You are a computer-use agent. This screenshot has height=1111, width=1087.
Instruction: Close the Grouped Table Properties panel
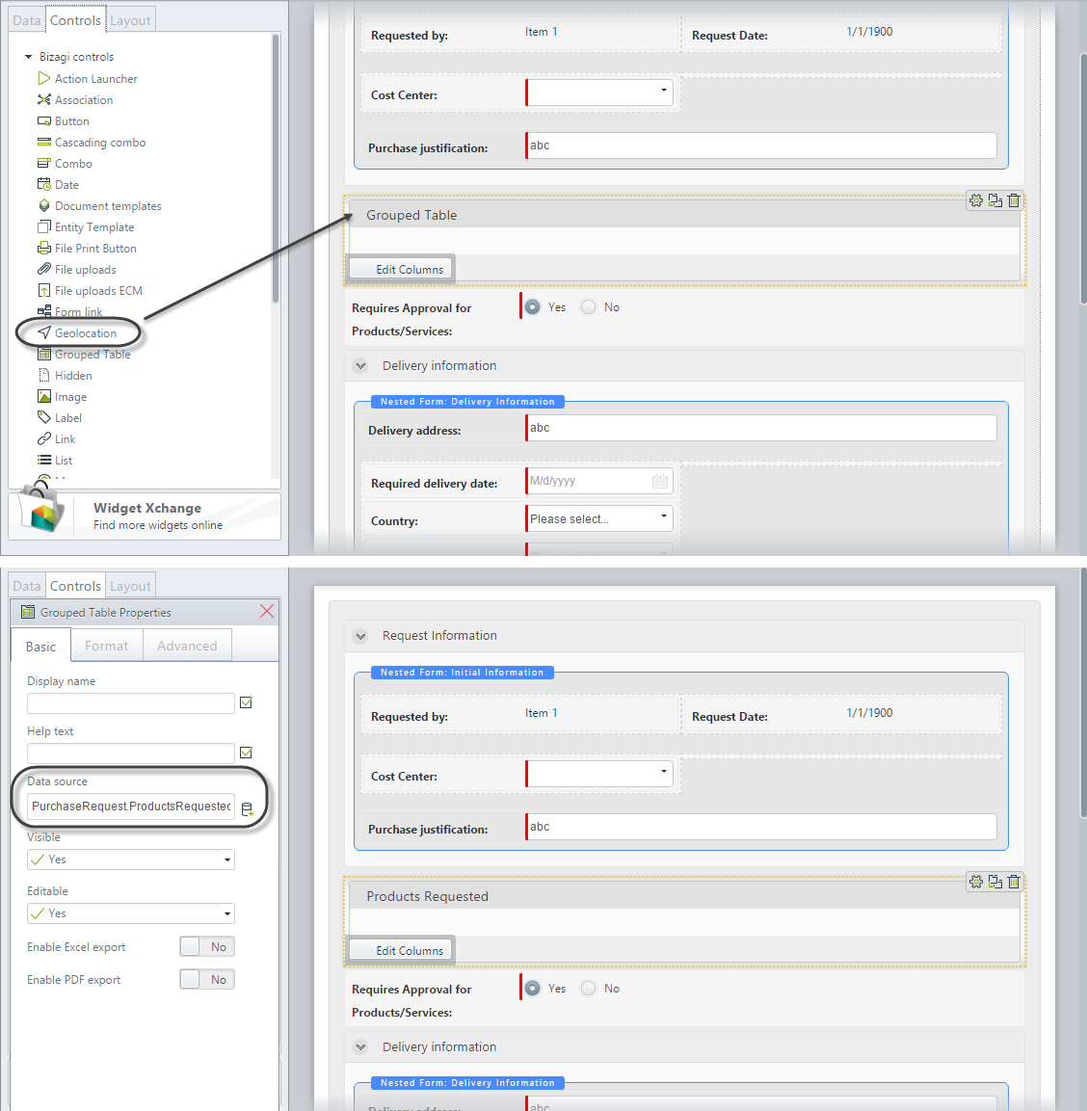(267, 611)
